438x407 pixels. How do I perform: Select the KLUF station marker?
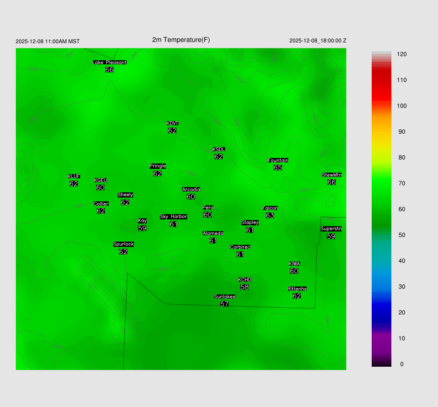click(x=74, y=183)
